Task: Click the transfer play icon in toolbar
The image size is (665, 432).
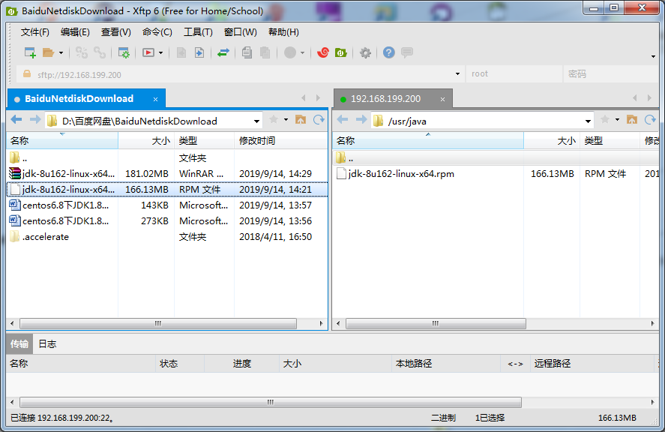Action: (148, 52)
